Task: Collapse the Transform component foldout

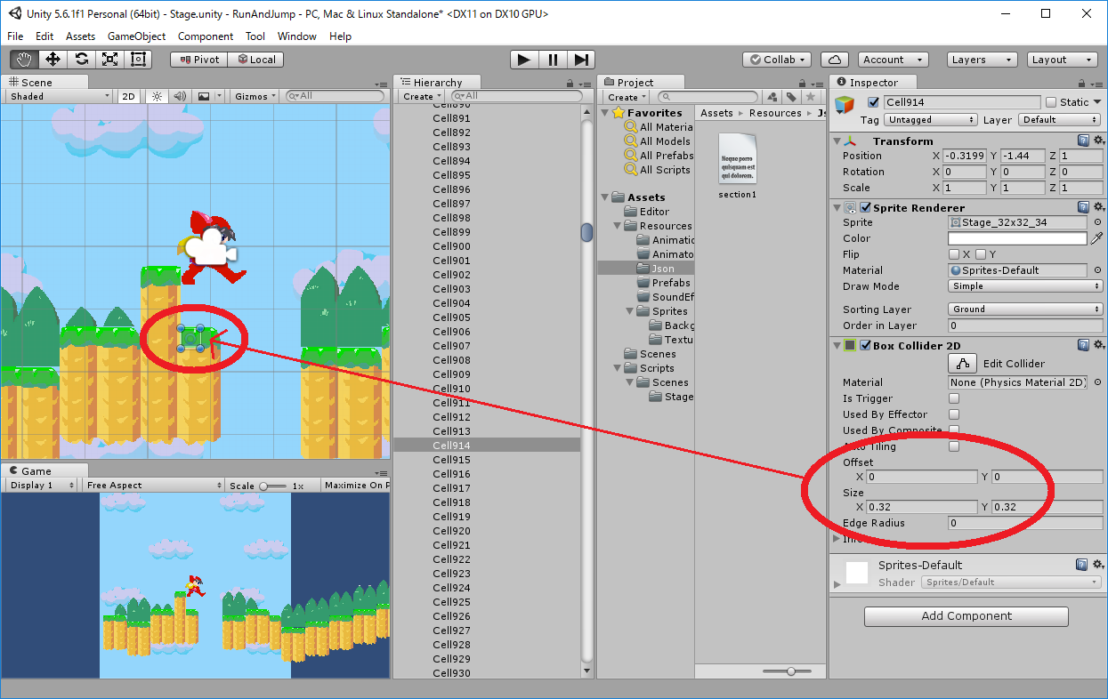Action: (x=837, y=141)
